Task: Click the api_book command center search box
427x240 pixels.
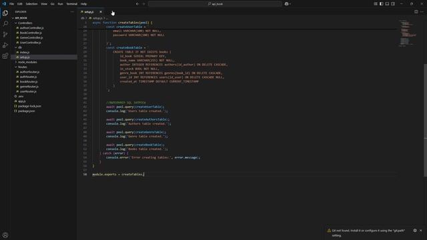Action: click(215, 4)
